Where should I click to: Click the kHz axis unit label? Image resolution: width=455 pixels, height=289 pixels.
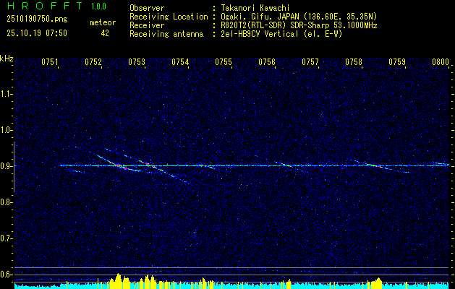click(7, 59)
